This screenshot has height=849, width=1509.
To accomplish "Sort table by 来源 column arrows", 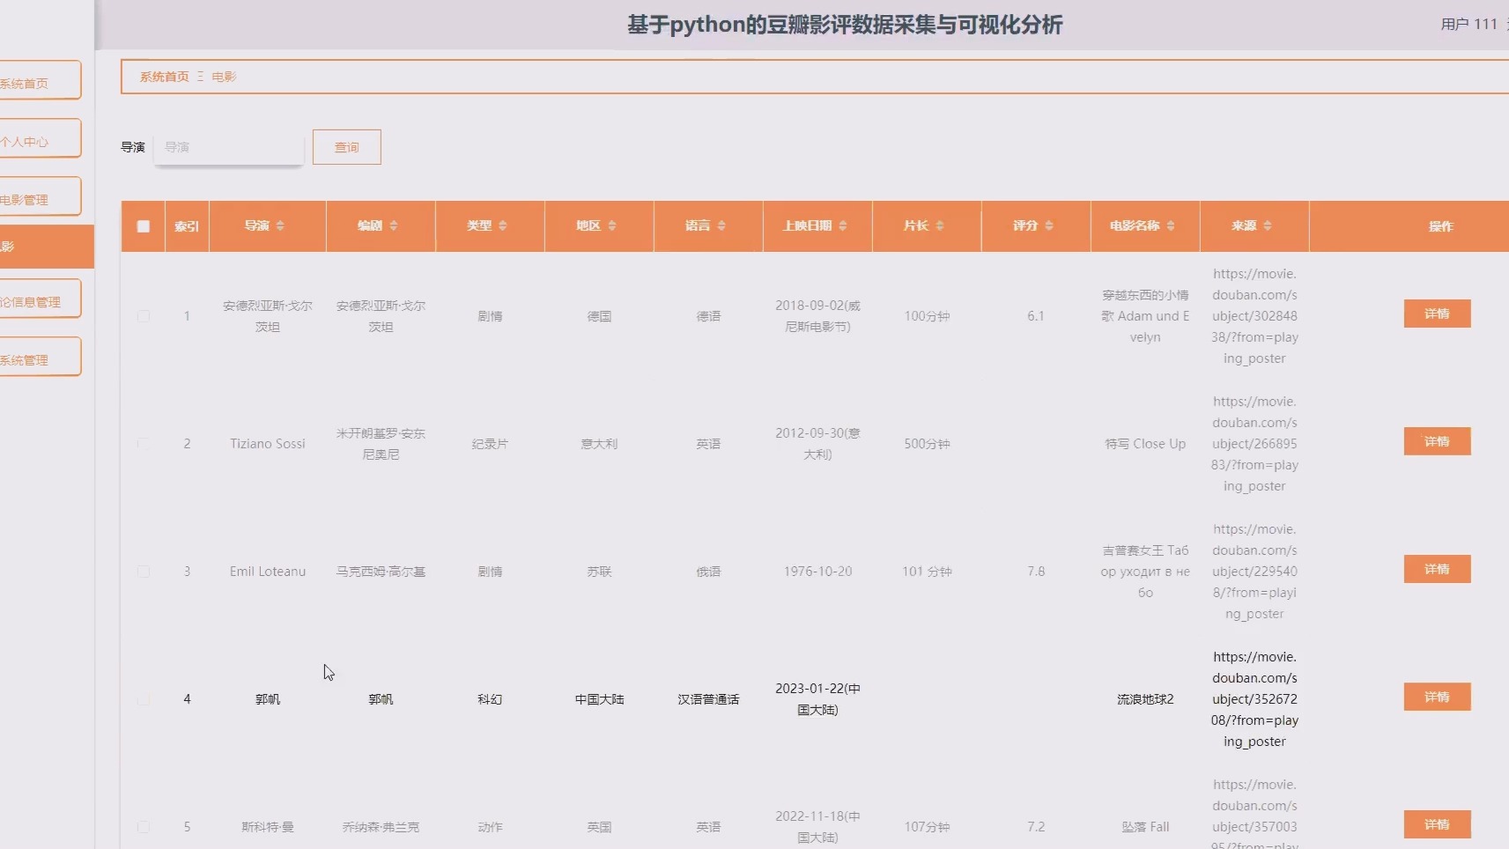I will coord(1268,226).
